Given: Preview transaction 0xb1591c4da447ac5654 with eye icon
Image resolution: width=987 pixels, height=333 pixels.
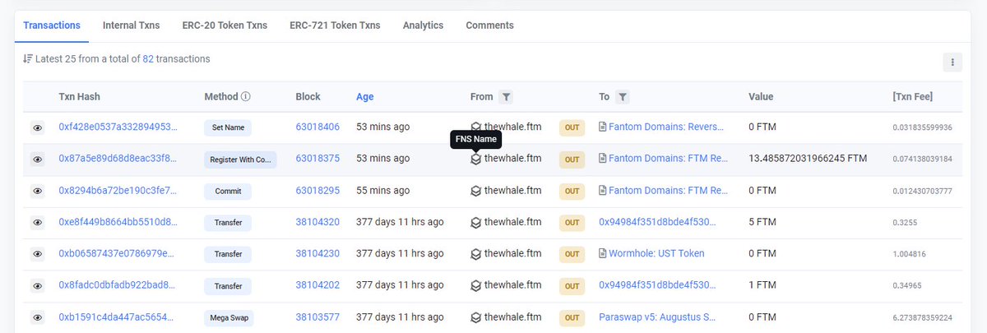Looking at the screenshot, I should point(37,317).
